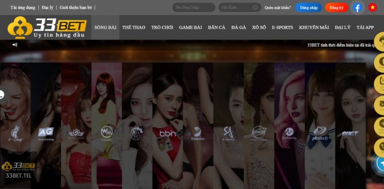Open the TẢI APP menu

365,27
